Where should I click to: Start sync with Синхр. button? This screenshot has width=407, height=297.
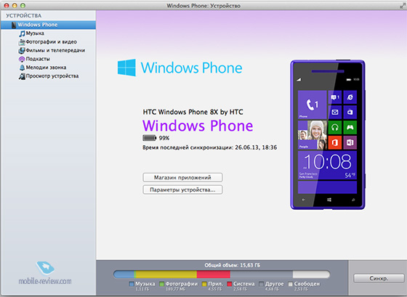coord(379,278)
